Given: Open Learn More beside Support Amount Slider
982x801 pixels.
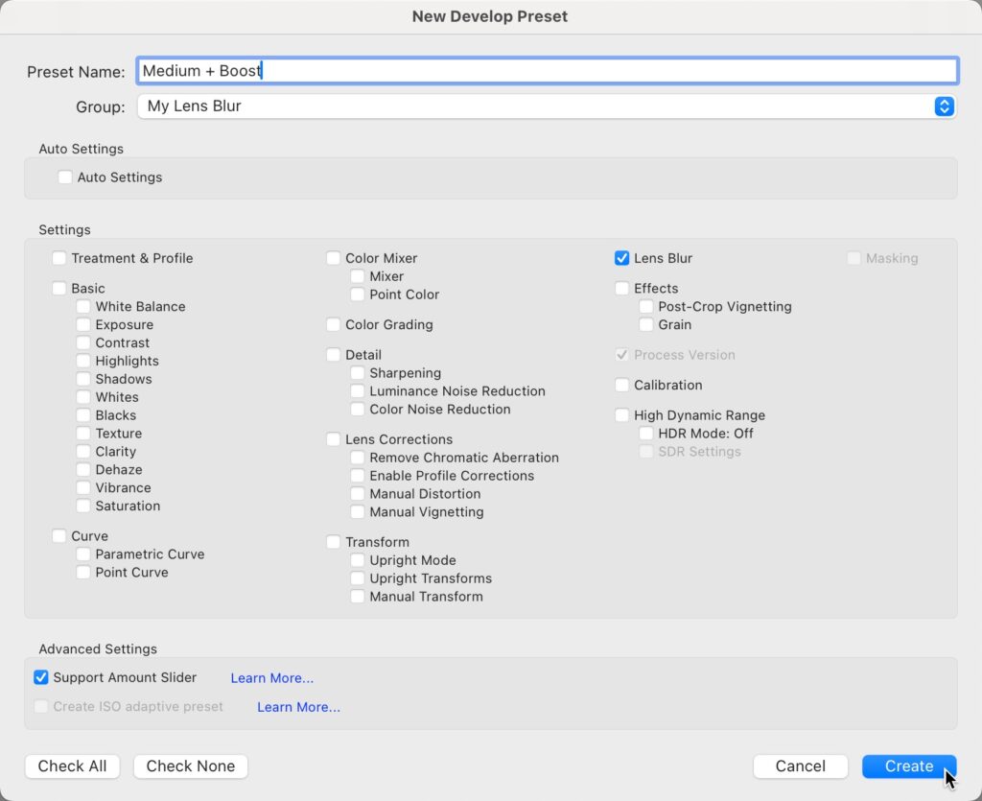Looking at the screenshot, I should pos(271,678).
